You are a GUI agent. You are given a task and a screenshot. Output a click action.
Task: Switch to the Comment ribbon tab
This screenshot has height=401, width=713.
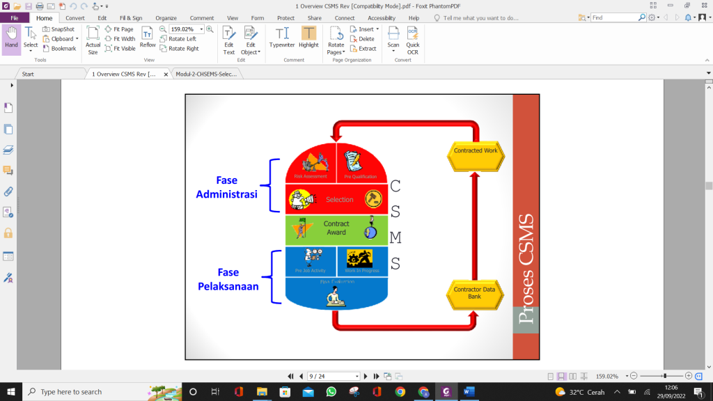coord(202,17)
